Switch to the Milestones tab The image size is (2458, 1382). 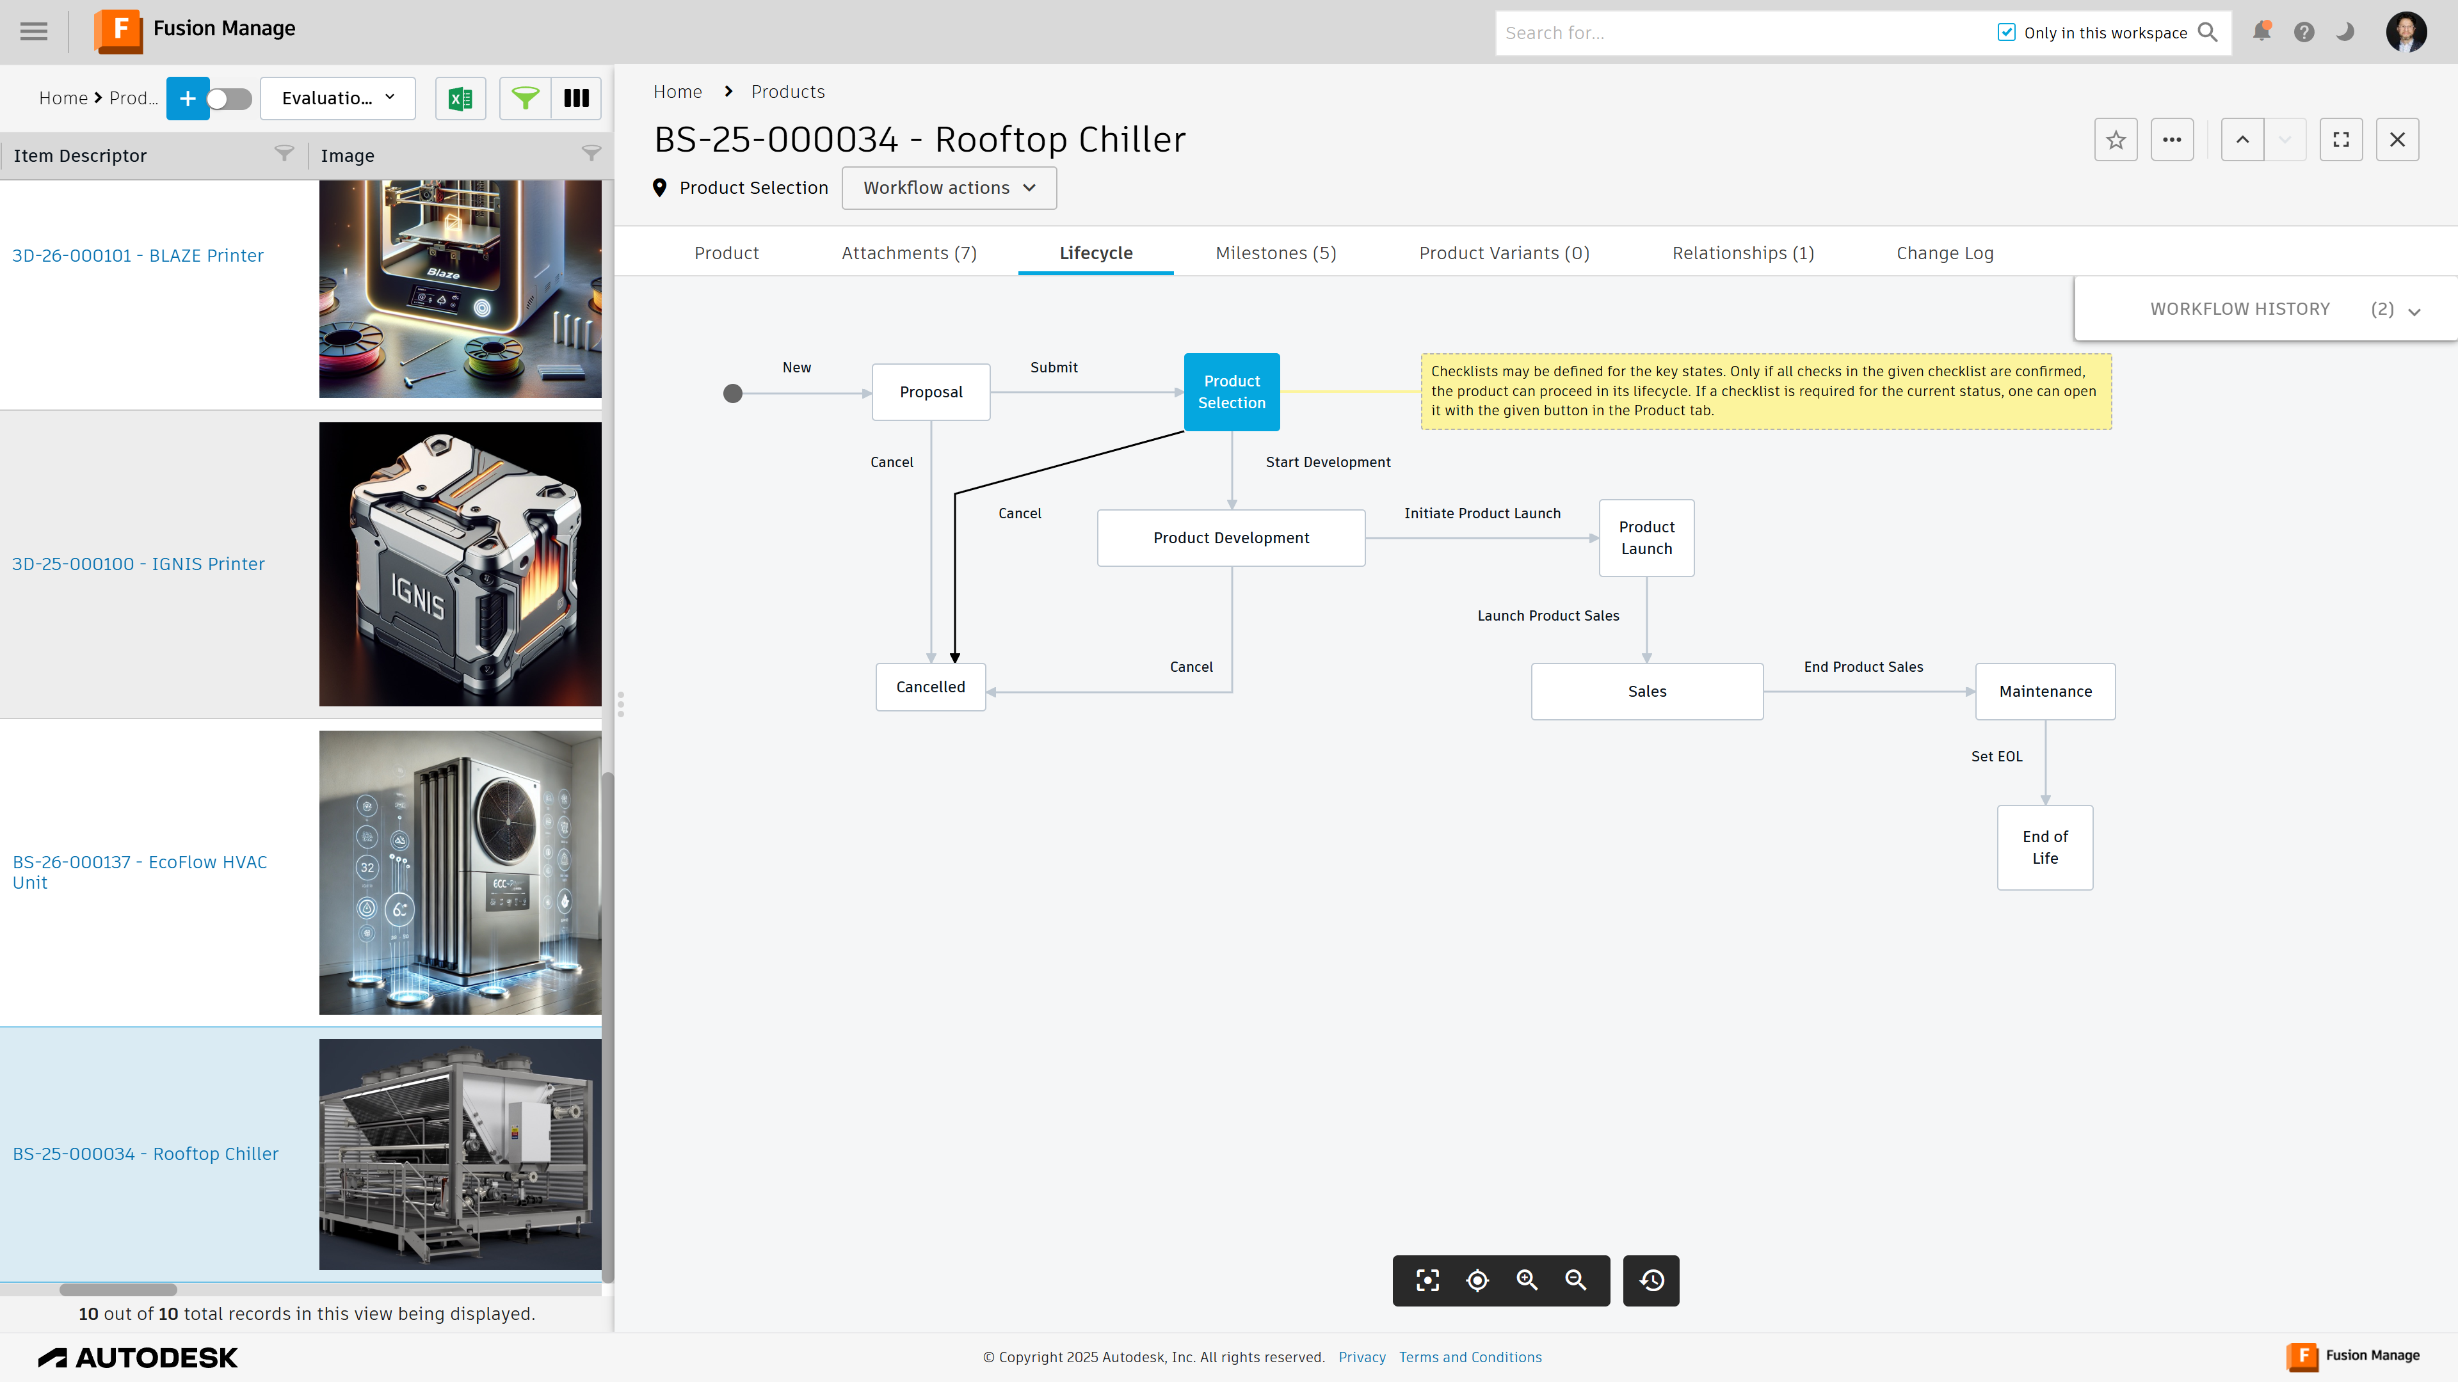[x=1275, y=253]
